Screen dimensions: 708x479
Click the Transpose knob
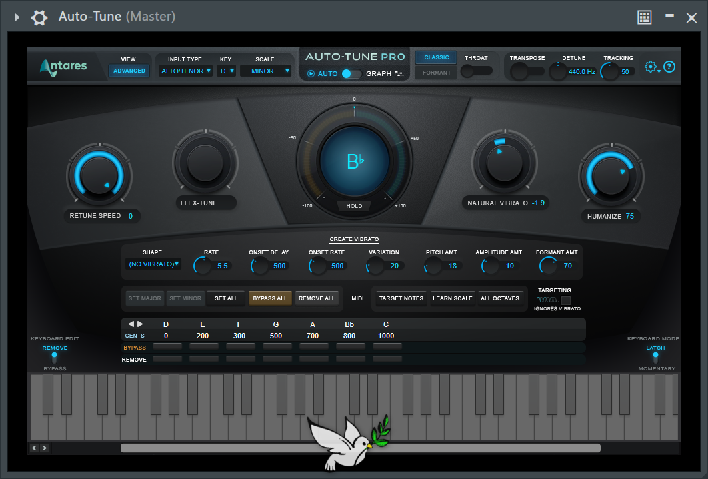[x=519, y=71]
